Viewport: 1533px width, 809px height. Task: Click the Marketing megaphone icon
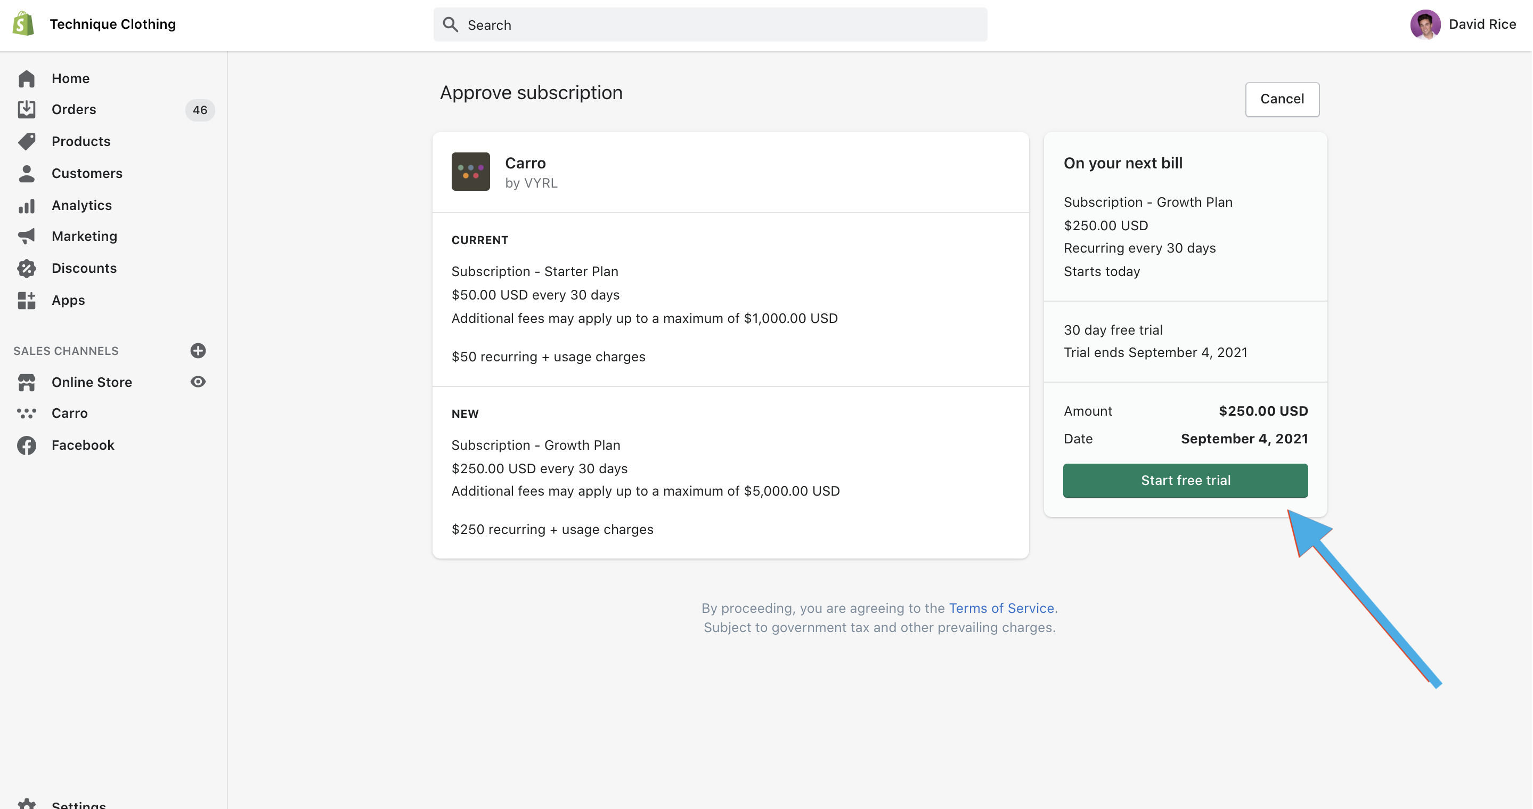26,236
